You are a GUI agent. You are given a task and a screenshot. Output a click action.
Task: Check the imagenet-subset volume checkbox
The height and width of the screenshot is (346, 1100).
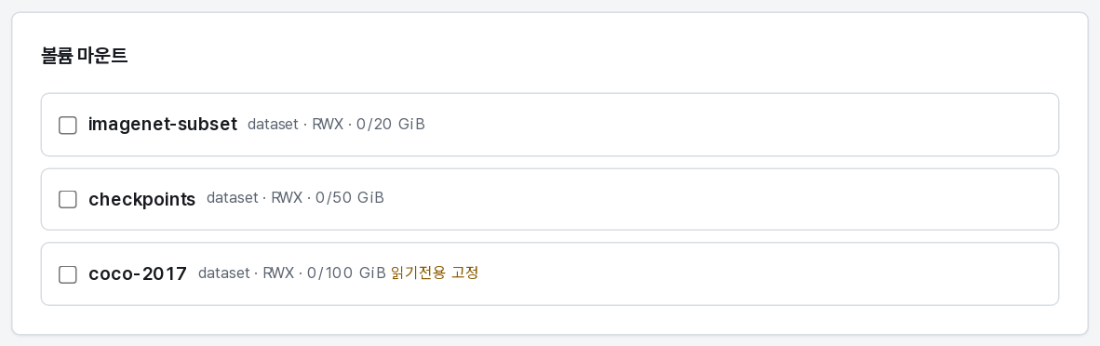click(67, 126)
